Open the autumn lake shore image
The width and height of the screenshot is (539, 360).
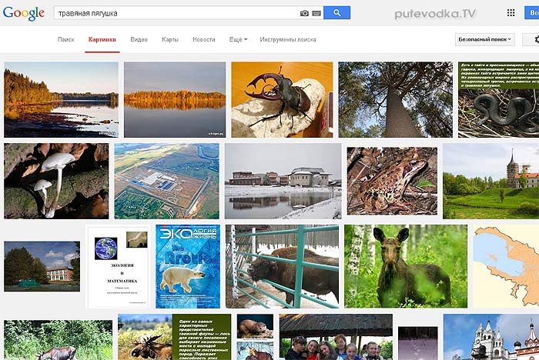pos(61,100)
